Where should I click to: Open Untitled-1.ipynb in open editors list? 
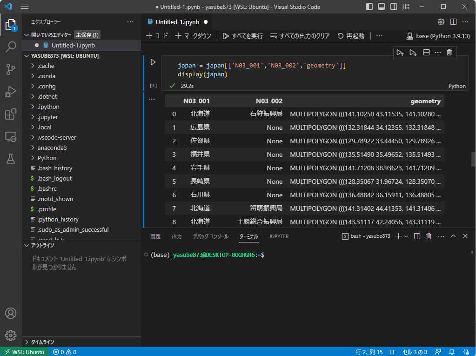point(73,45)
